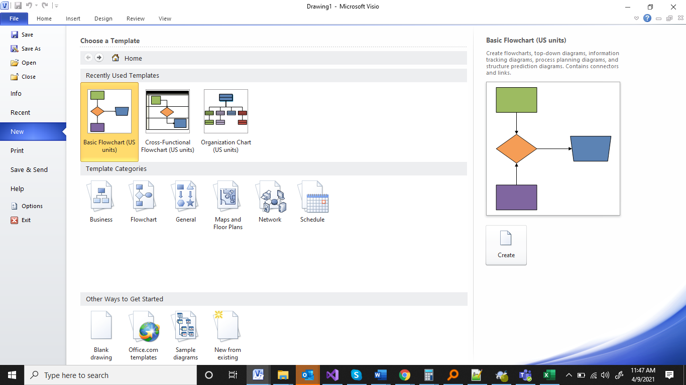The image size is (686, 385).
Task: Browse Office.com templates
Action: coord(144,336)
